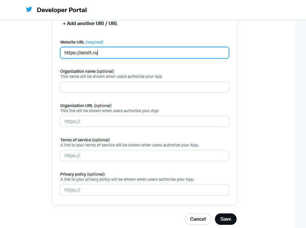Save the app settings
306x228 pixels.
225,219
